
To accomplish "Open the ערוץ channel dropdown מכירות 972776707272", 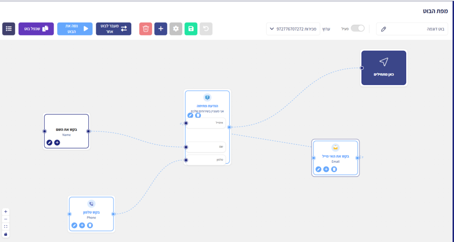I will pos(293,29).
